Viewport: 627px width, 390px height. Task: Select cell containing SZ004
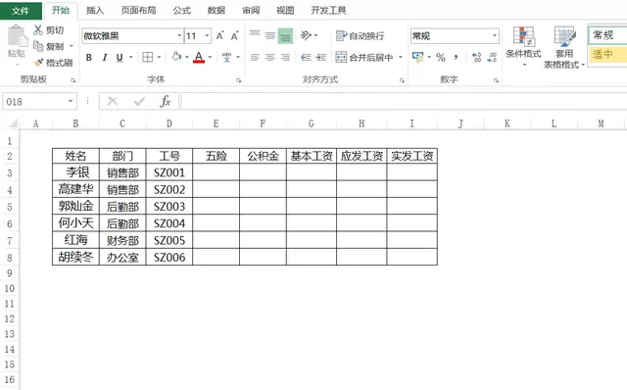[x=169, y=222]
